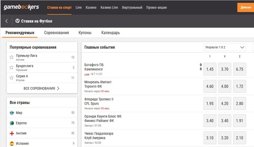Bet 3.40 on Орэндж Каунти Блюс win
This screenshot has height=147, width=254.
210,121
